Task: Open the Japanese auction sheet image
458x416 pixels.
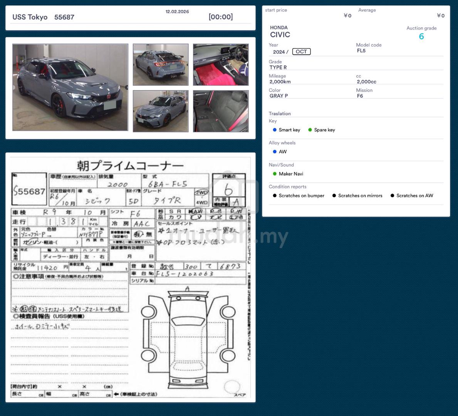Action: click(130, 277)
